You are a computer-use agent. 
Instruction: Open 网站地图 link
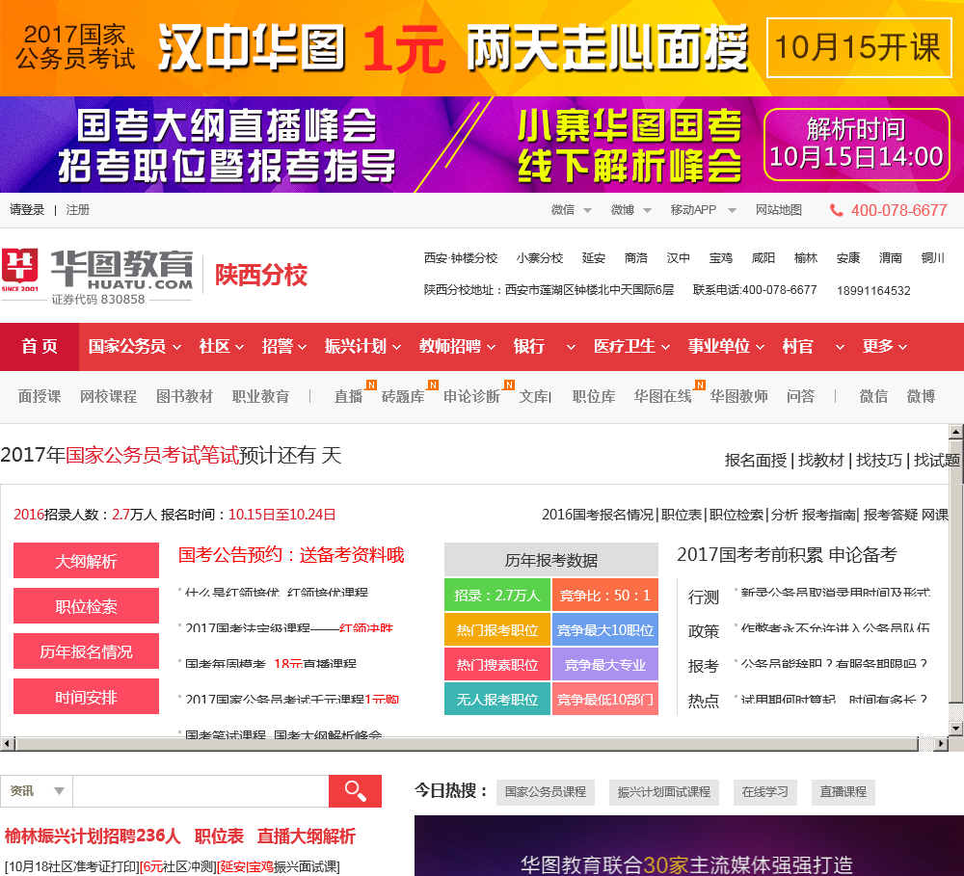coord(779,210)
